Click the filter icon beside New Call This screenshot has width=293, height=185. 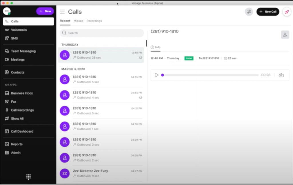[249, 12]
